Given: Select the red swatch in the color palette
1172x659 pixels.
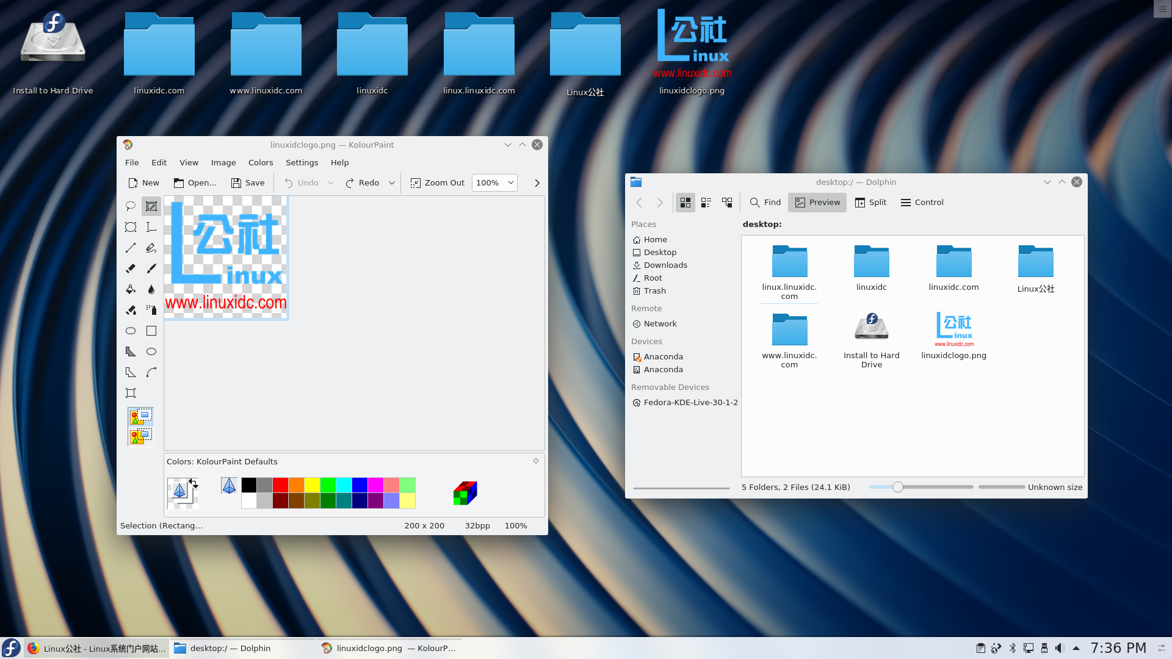Looking at the screenshot, I should pos(280,484).
